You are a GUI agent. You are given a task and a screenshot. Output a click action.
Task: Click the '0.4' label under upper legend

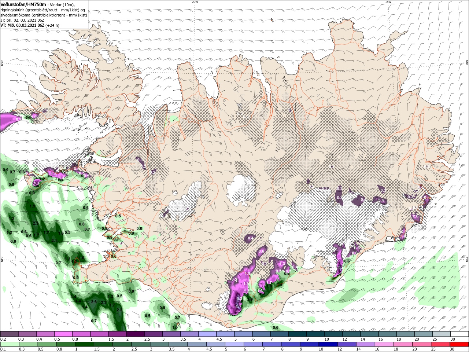39,339
